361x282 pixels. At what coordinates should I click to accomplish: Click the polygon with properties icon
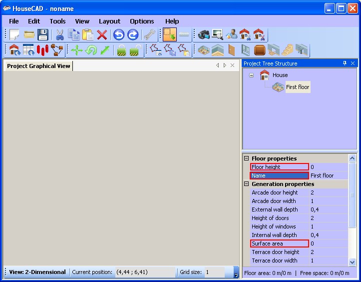(156, 50)
